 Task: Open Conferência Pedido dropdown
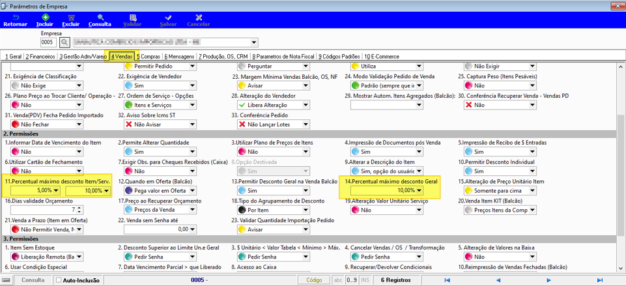[x=306, y=124]
